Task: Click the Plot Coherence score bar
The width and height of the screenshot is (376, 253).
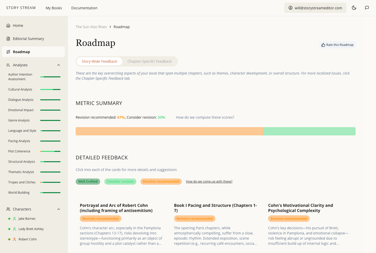Action: click(x=50, y=151)
